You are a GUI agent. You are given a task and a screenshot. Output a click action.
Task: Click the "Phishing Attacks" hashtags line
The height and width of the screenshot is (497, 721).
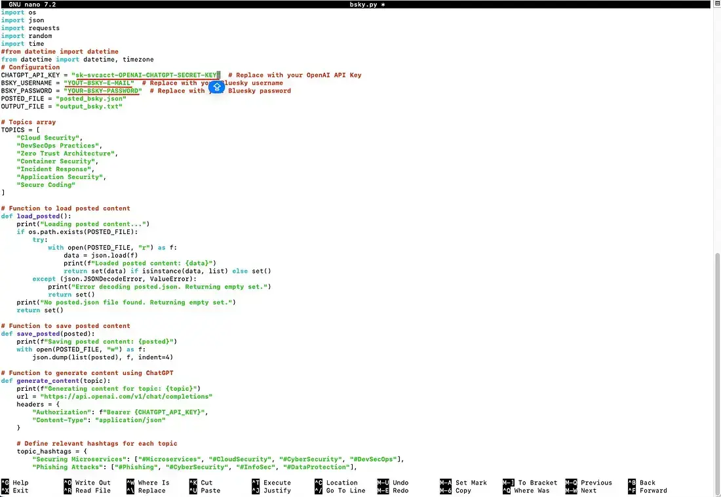click(x=195, y=467)
